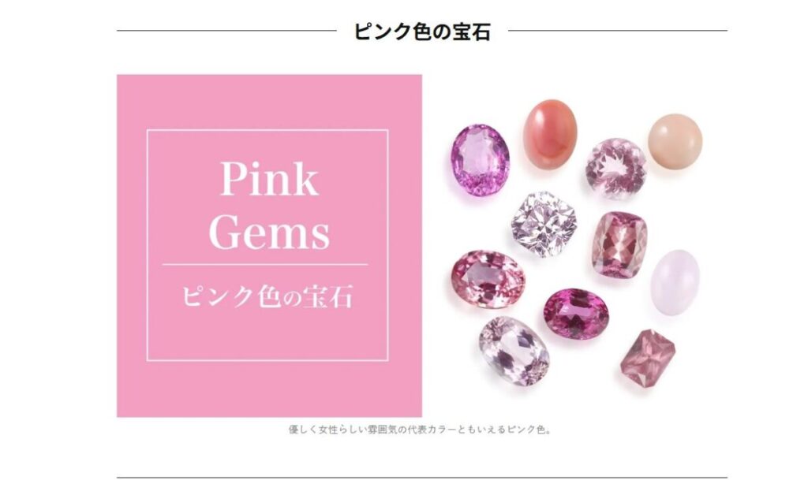Viewport: 808px width, 480px height.
Task: Click the near-colorless cushion-cut diamond
Action: pos(544,224)
